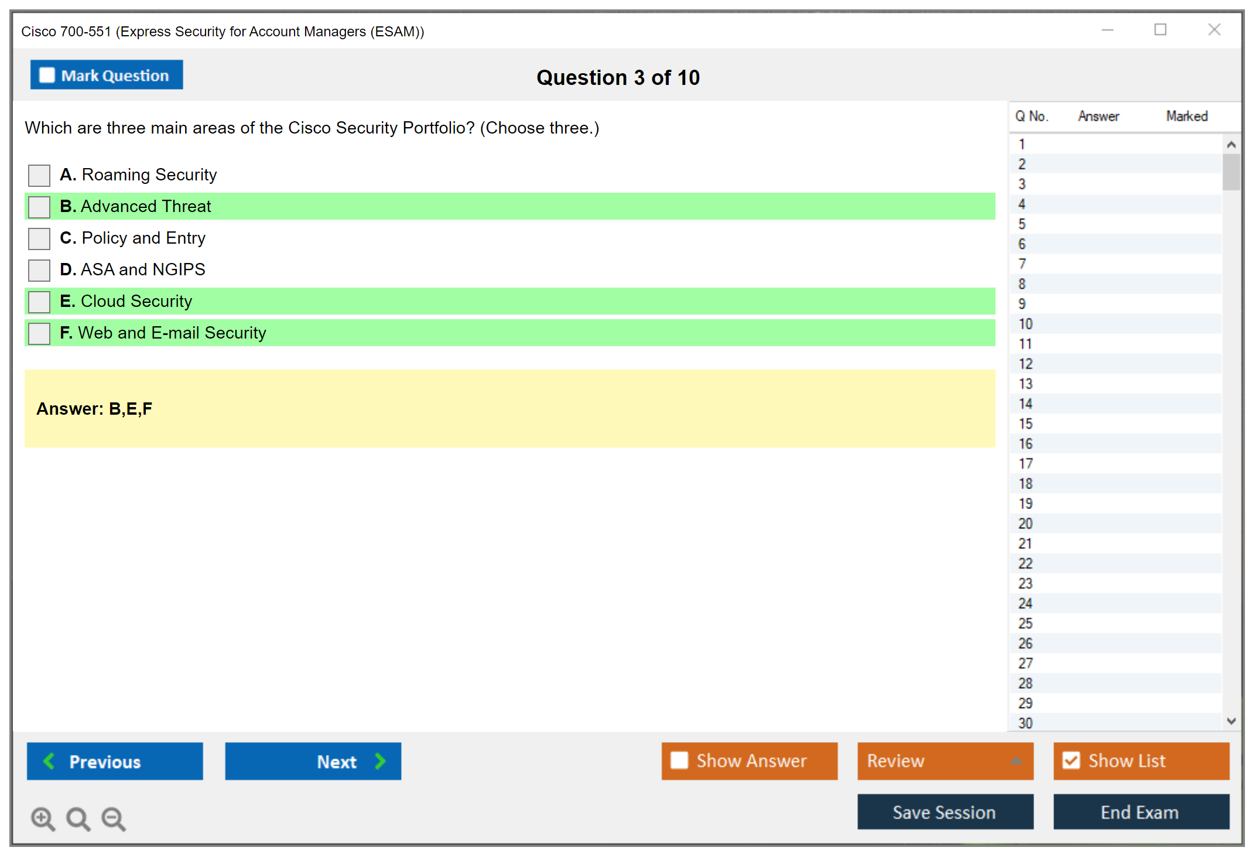Click the End Exam button

(x=1140, y=812)
